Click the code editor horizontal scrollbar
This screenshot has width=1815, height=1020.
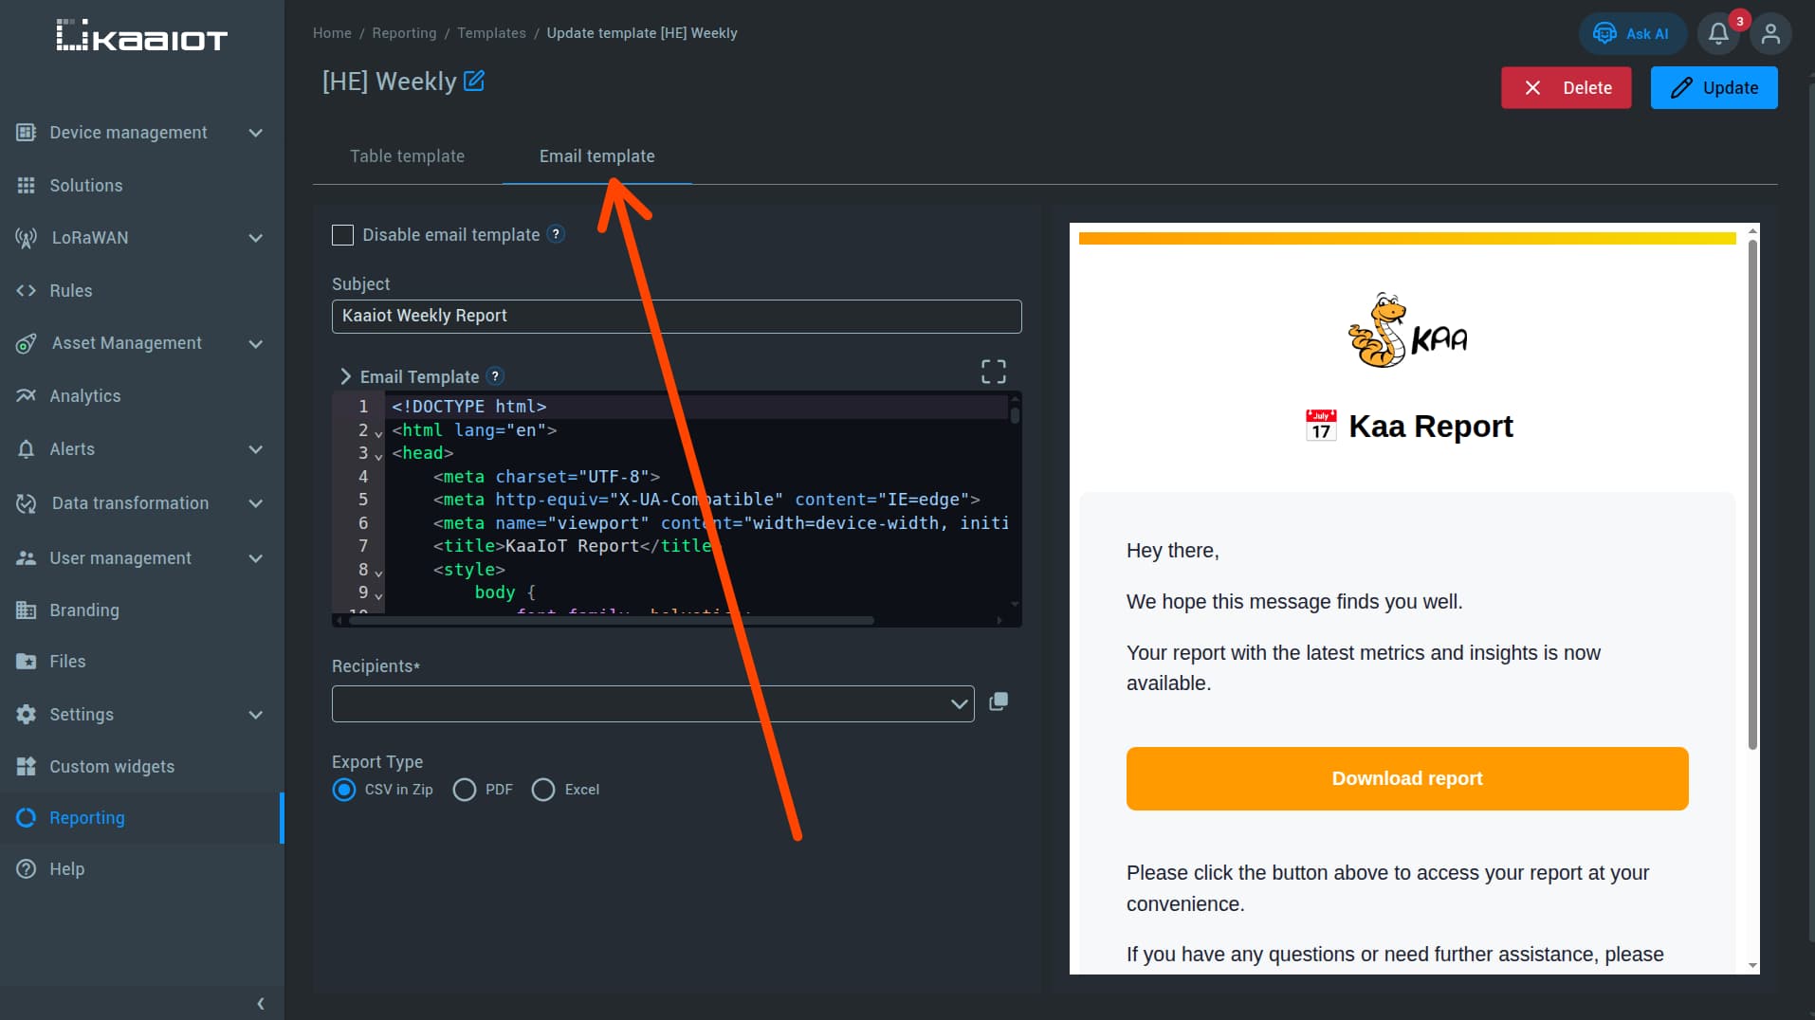point(612,621)
